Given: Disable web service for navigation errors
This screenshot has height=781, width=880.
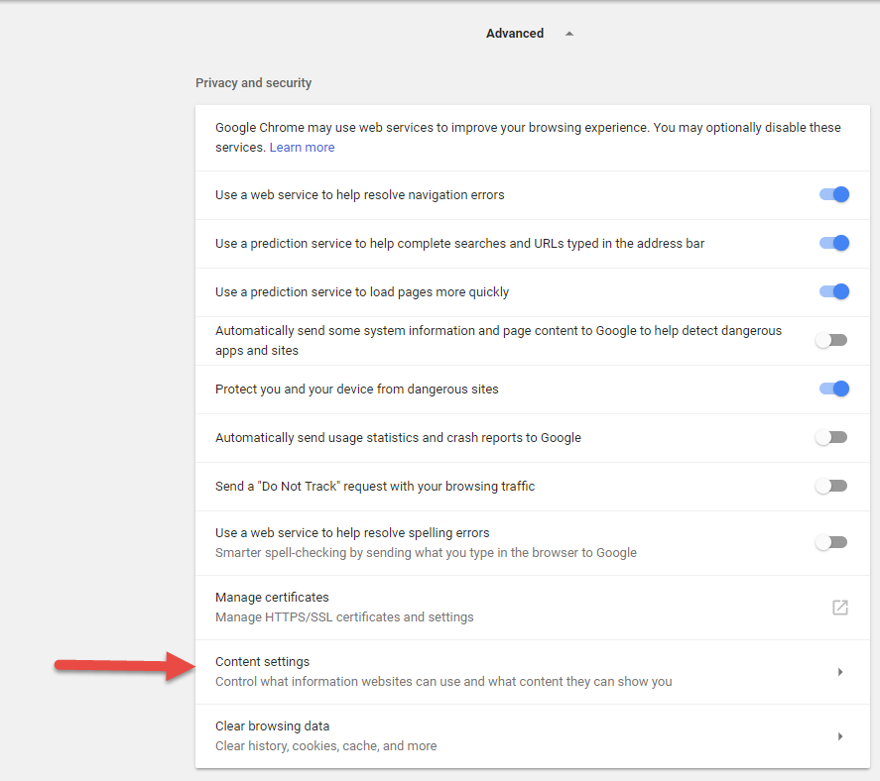Looking at the screenshot, I should point(834,194).
